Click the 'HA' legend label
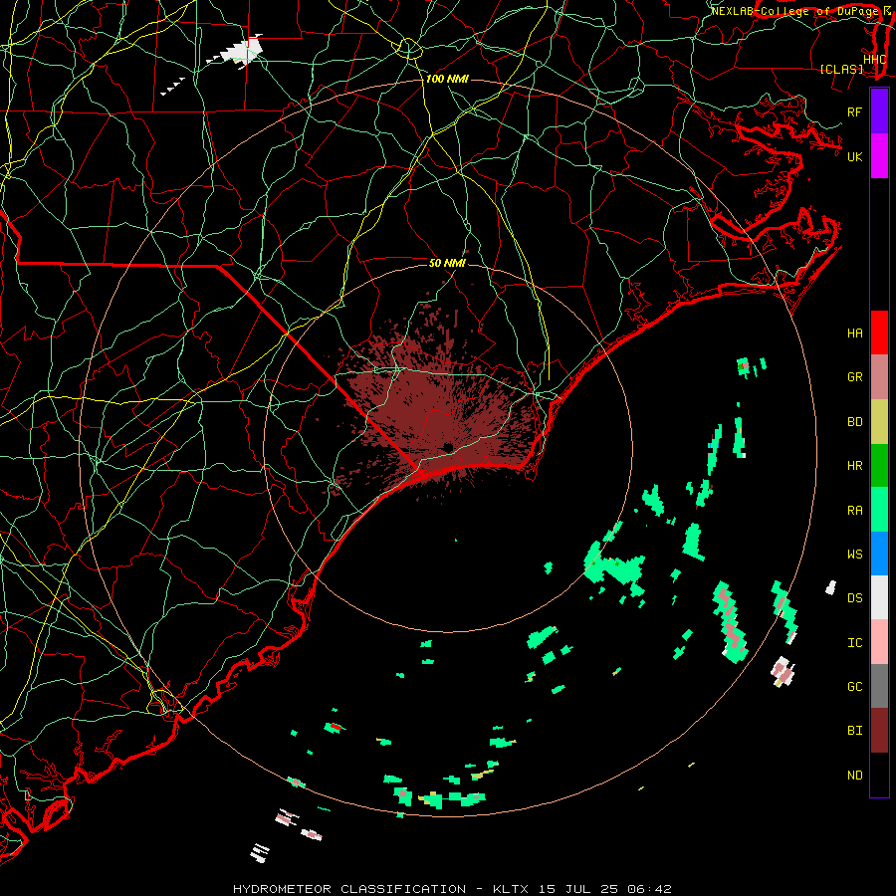 [x=854, y=333]
